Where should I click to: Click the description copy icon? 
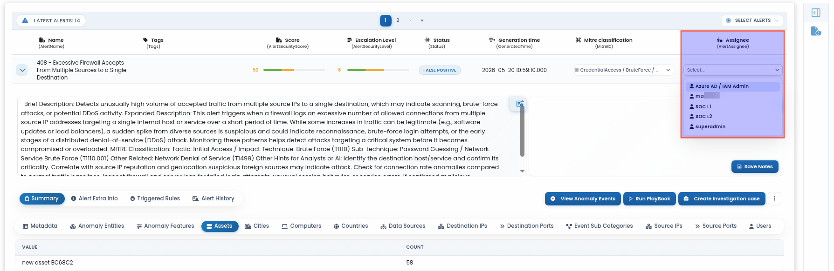520,104
